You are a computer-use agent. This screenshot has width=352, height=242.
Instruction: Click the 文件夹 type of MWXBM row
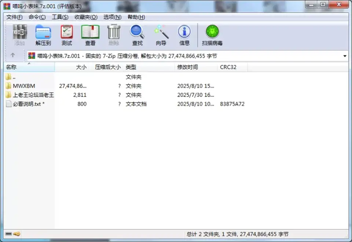click(133, 86)
